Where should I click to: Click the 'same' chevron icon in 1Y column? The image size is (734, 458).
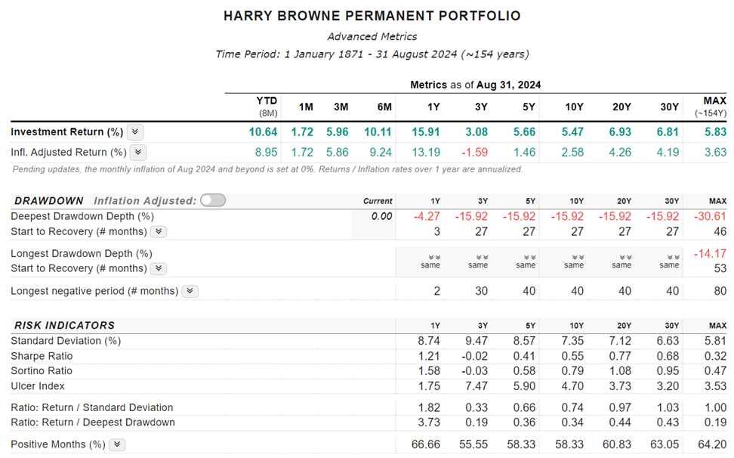430,257
